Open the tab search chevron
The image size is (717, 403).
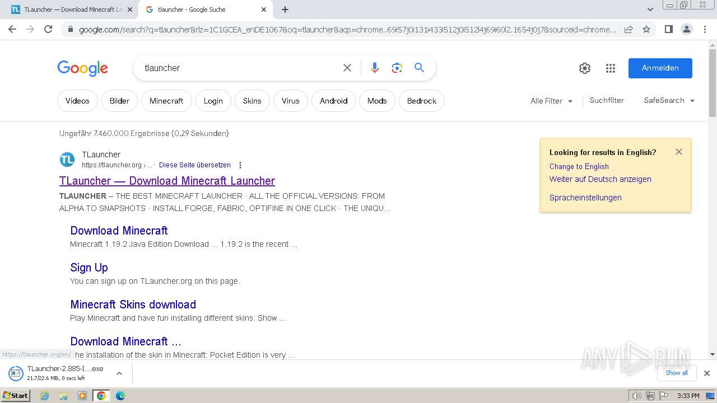coord(650,10)
